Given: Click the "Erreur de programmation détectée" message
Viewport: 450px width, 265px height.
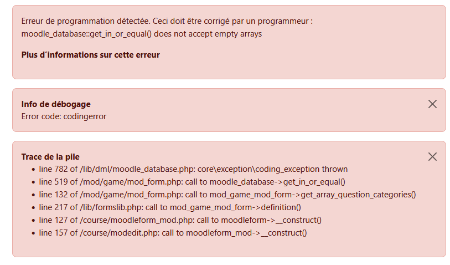Looking at the screenshot, I should tap(86, 21).
